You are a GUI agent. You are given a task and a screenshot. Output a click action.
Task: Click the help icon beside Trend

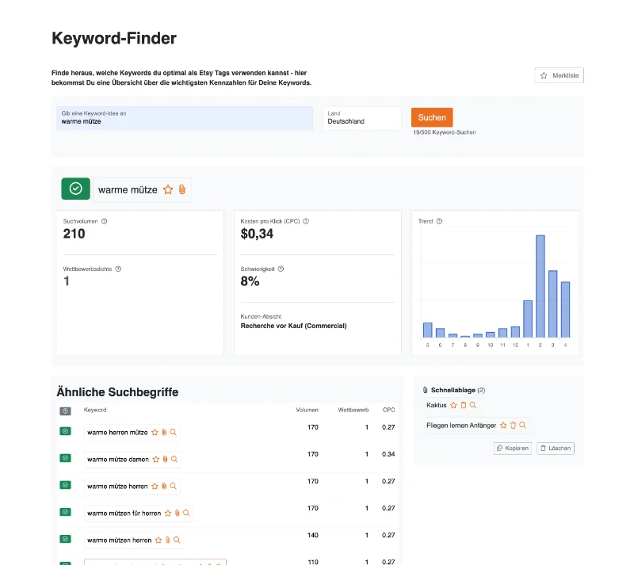click(x=439, y=222)
